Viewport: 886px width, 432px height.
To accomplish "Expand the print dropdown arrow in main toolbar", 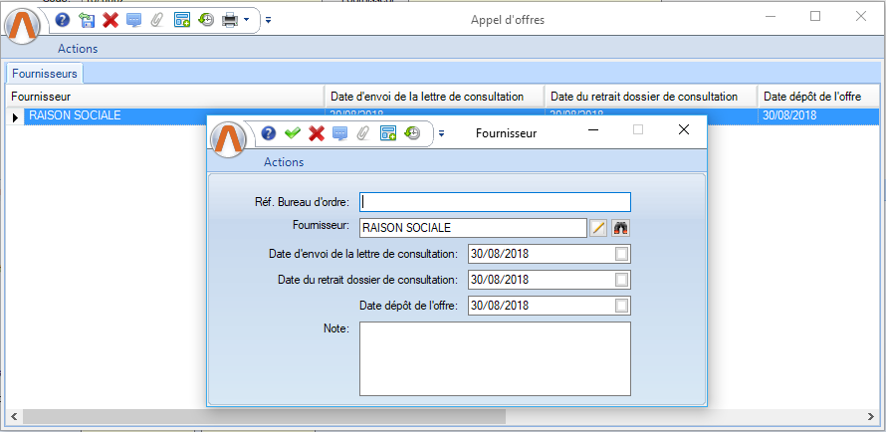I will point(246,20).
